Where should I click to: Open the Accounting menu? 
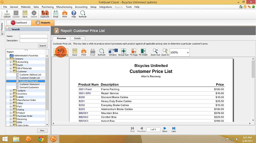pyautogui.click(x=81, y=7)
